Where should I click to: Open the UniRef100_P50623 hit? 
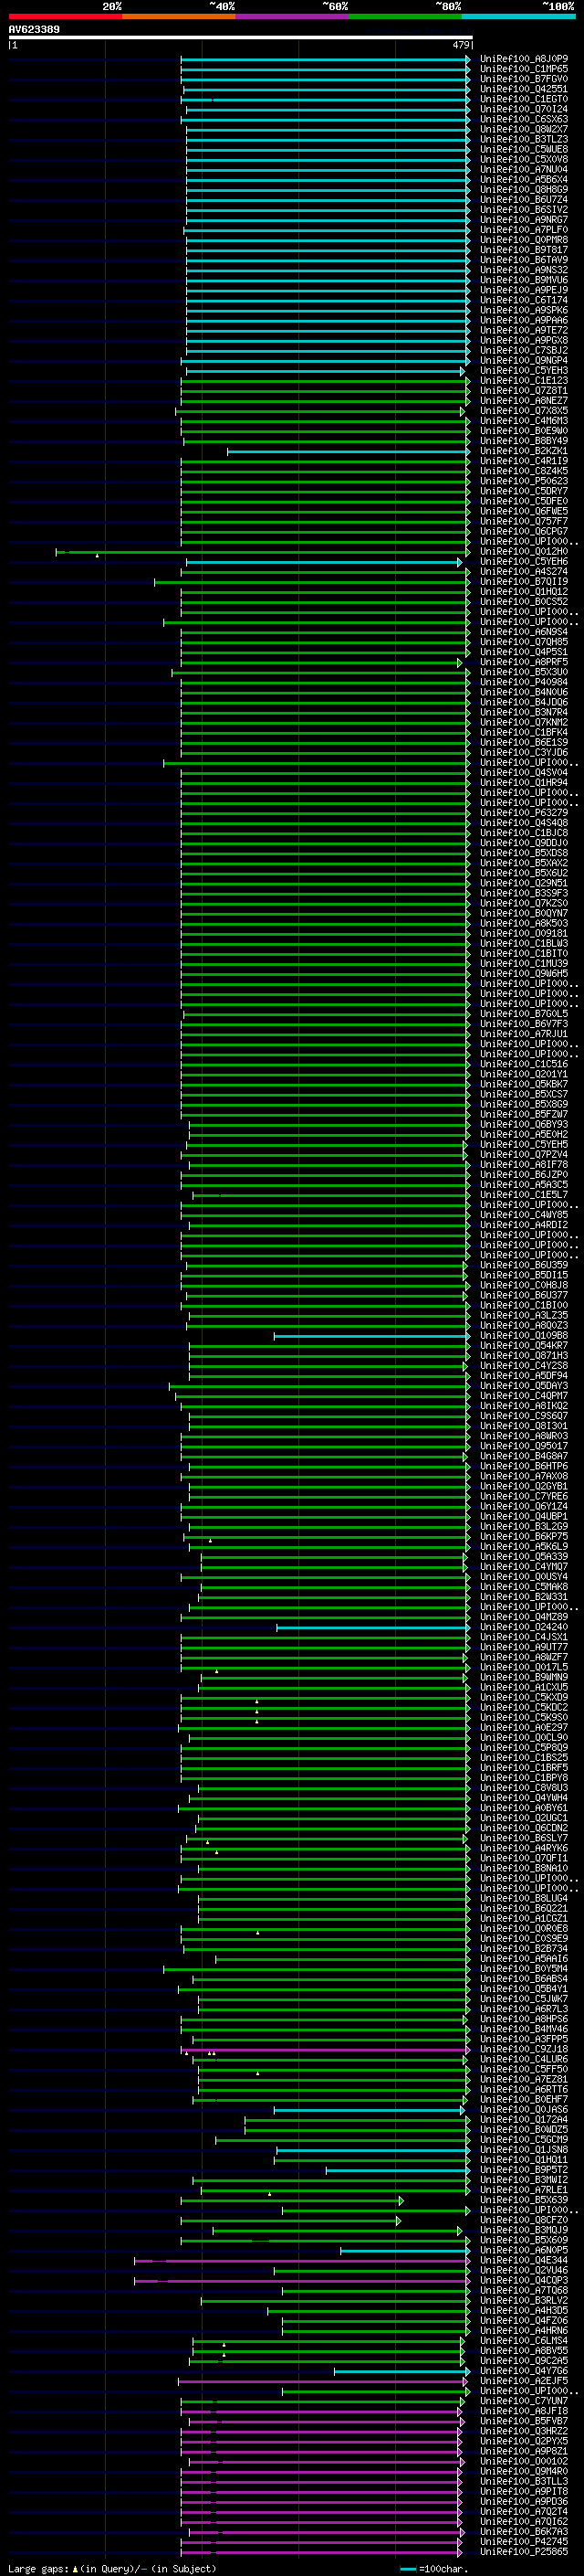(524, 481)
